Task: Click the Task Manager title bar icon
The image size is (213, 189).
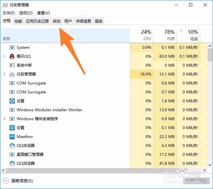Action: [x=5, y=5]
